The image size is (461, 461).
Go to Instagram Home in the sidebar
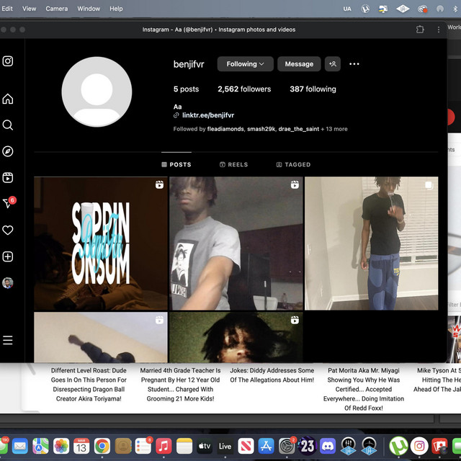click(x=8, y=99)
